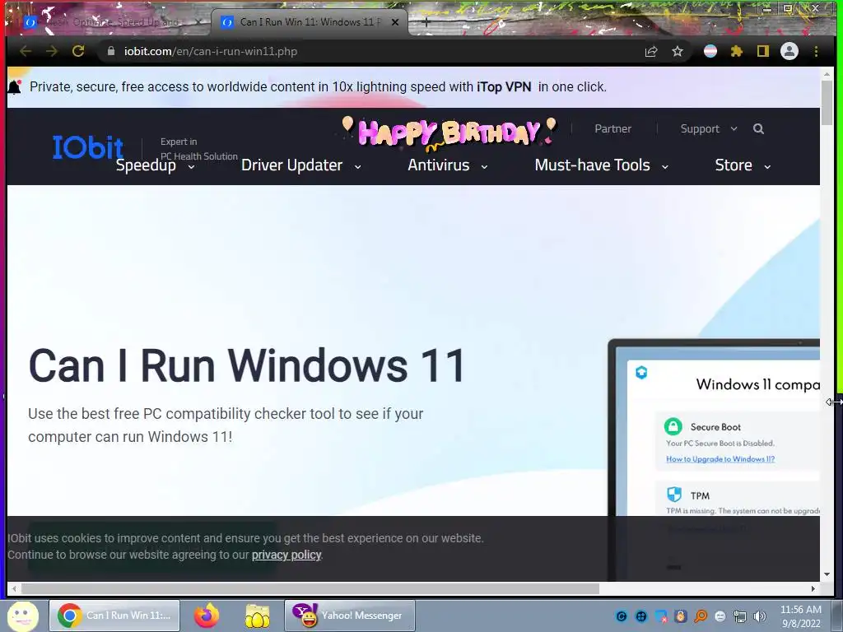The height and width of the screenshot is (632, 843).
Task: Click the volume speaker tray icon
Action: [760, 616]
